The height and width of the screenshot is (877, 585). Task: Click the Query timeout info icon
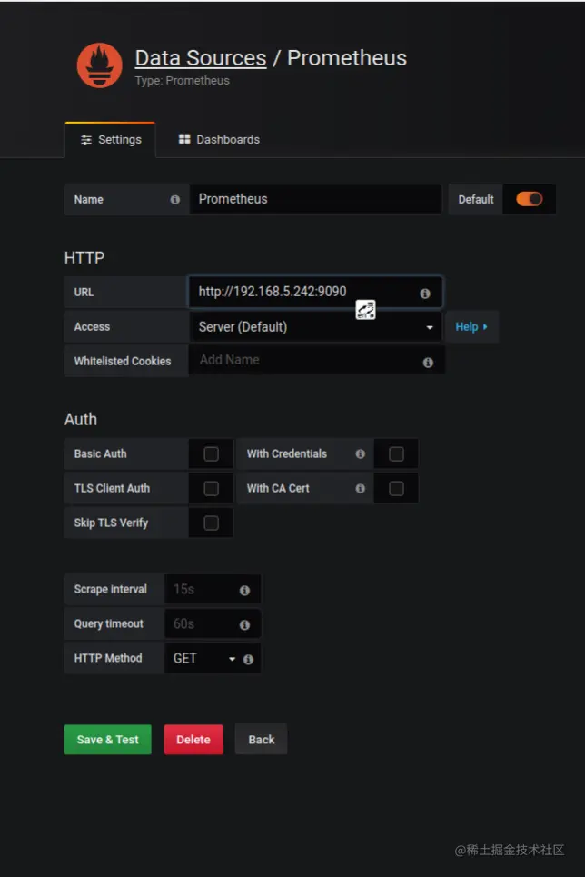click(244, 624)
